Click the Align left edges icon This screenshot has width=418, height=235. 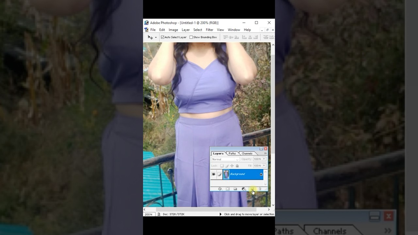point(244,37)
